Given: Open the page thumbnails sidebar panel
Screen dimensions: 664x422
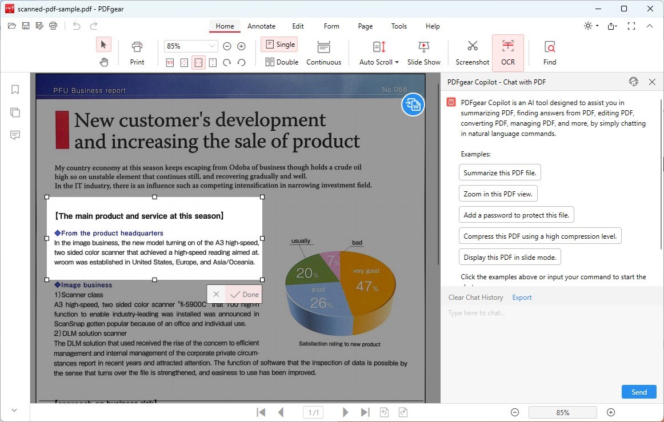Looking at the screenshot, I should point(14,112).
